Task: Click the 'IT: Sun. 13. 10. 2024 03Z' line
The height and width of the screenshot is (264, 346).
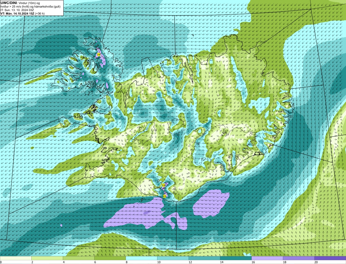Action: [x=17, y=10]
